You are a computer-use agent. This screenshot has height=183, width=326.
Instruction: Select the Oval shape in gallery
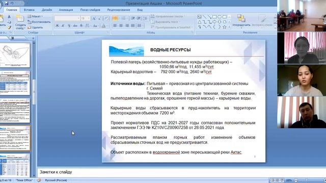tap(220, 17)
